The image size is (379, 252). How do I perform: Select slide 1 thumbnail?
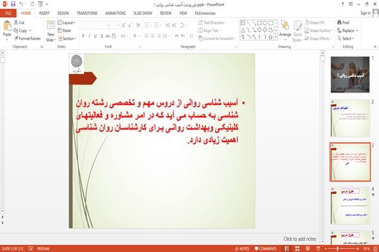pyautogui.click(x=350, y=75)
